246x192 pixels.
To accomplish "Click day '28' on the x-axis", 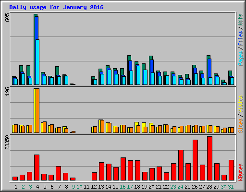I will tap(209, 187).
